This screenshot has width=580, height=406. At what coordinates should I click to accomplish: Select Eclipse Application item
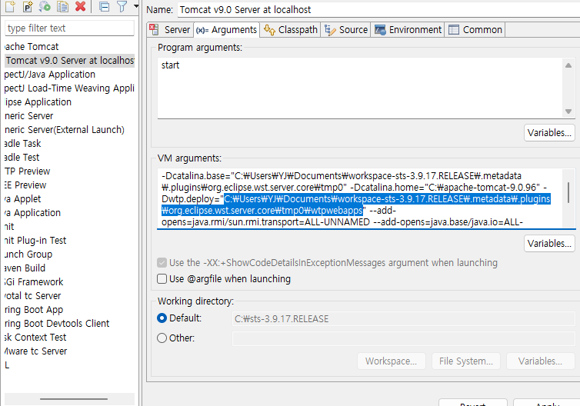[38, 102]
